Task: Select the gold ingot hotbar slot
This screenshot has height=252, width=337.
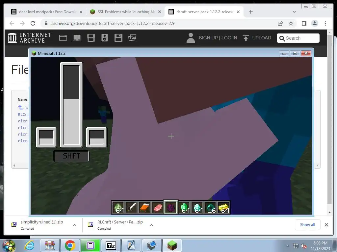Action: [x=224, y=207]
